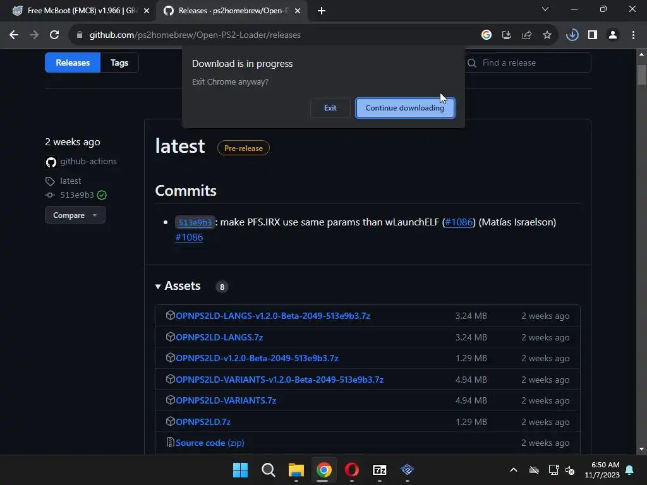647x485 pixels.
Task: Close the Free McBoot tab
Action: tap(147, 11)
